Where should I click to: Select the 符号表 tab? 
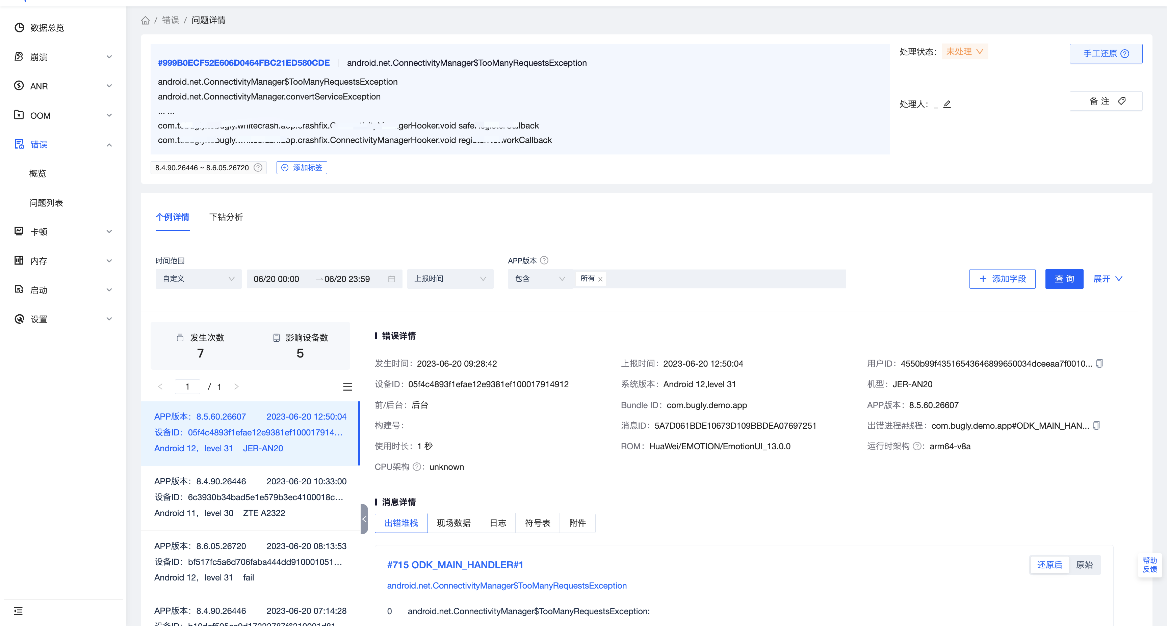tap(538, 523)
